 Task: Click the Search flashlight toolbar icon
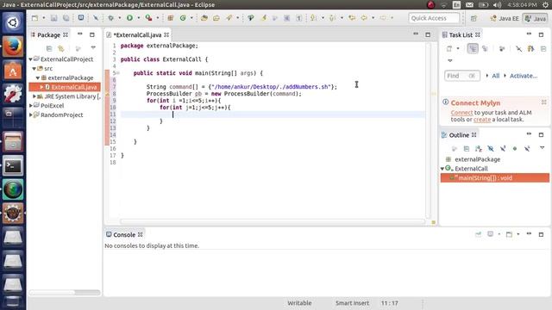(229, 18)
